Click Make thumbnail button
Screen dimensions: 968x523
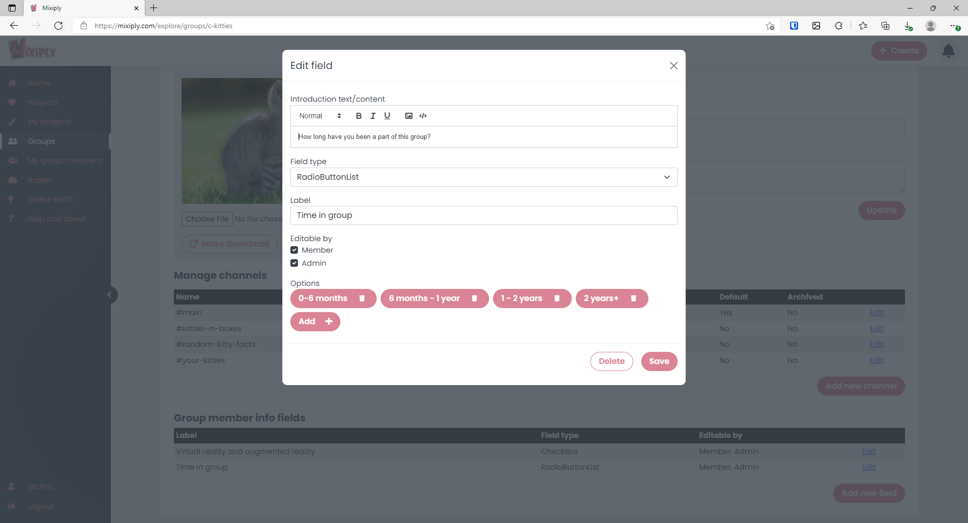point(229,244)
